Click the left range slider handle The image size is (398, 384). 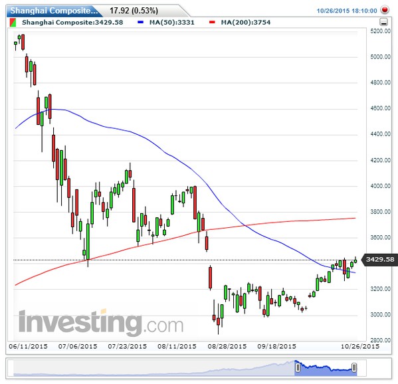click(298, 367)
